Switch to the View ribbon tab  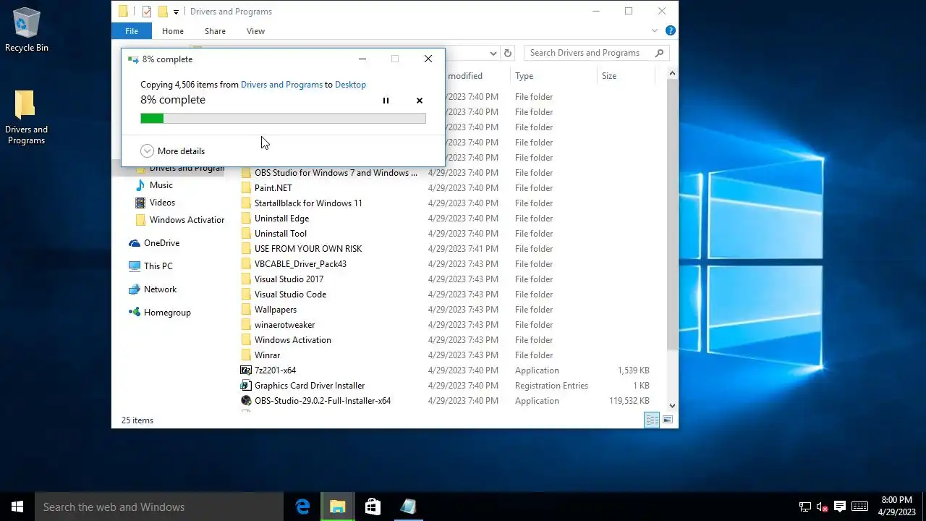click(x=255, y=31)
